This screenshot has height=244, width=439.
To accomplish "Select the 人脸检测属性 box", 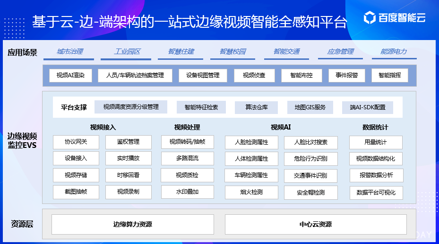I will click(x=251, y=142).
